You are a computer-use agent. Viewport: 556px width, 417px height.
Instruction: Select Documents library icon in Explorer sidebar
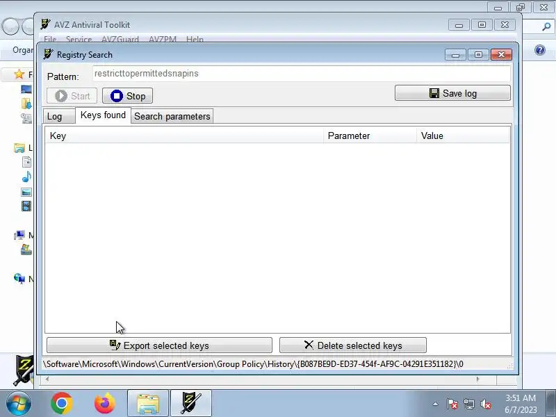(x=26, y=162)
